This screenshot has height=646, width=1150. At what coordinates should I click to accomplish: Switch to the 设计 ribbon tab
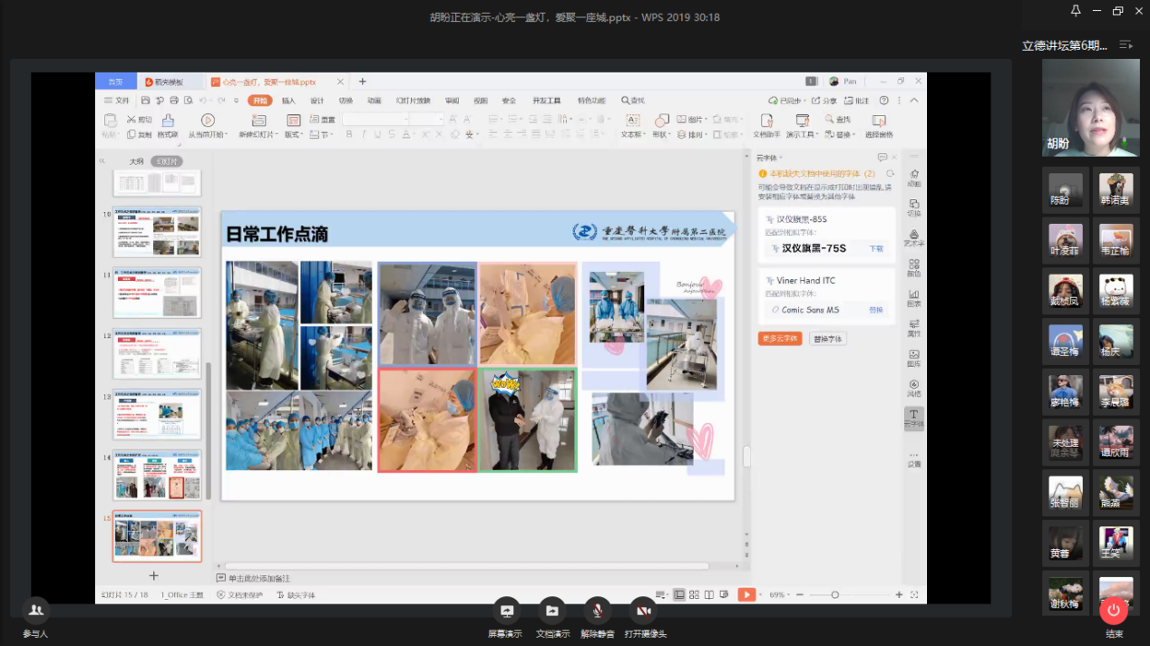(x=317, y=101)
